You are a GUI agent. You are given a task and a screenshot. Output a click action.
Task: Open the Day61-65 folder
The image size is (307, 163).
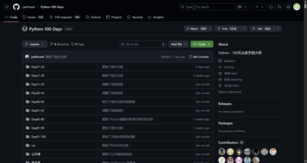coord(38,110)
